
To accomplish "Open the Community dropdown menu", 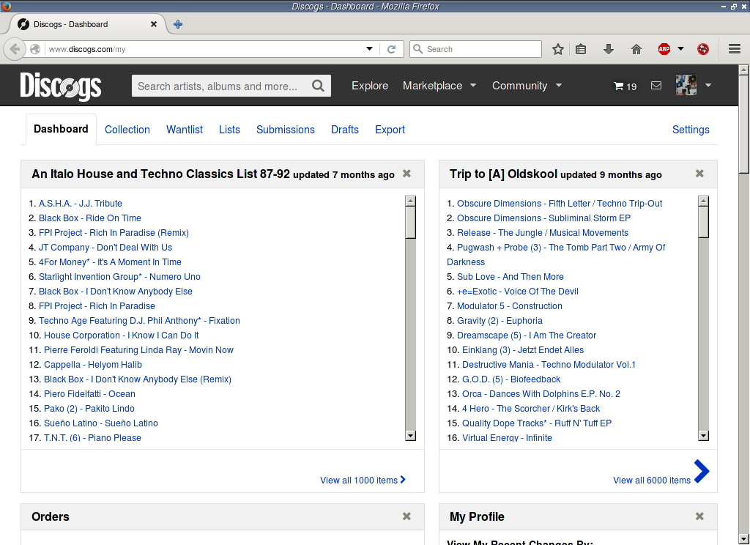I will coord(527,86).
